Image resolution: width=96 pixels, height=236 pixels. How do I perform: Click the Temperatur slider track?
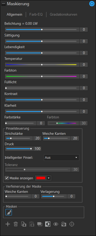click(41, 65)
